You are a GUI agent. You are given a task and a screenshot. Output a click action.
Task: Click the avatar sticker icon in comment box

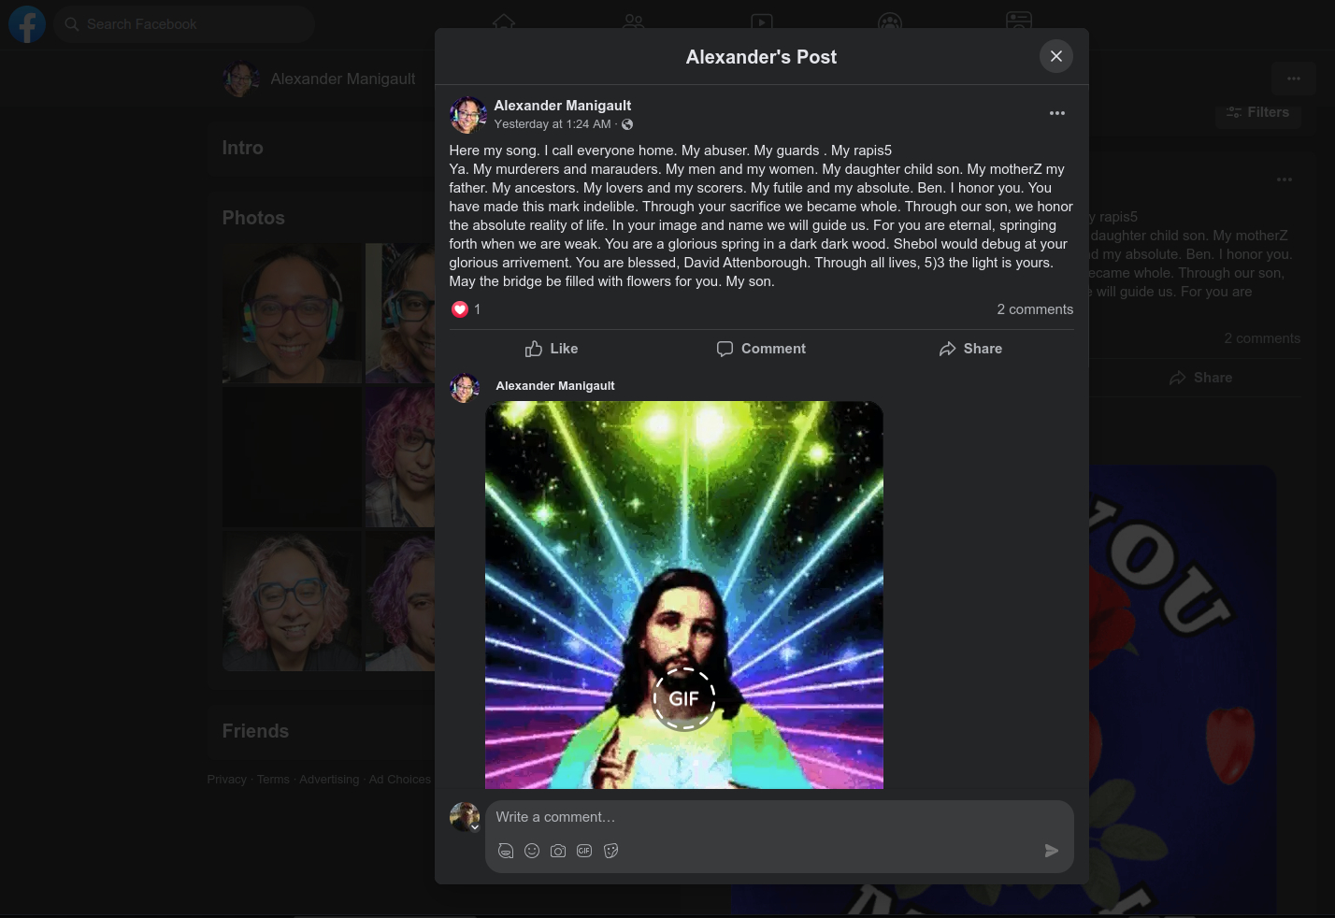click(x=506, y=851)
